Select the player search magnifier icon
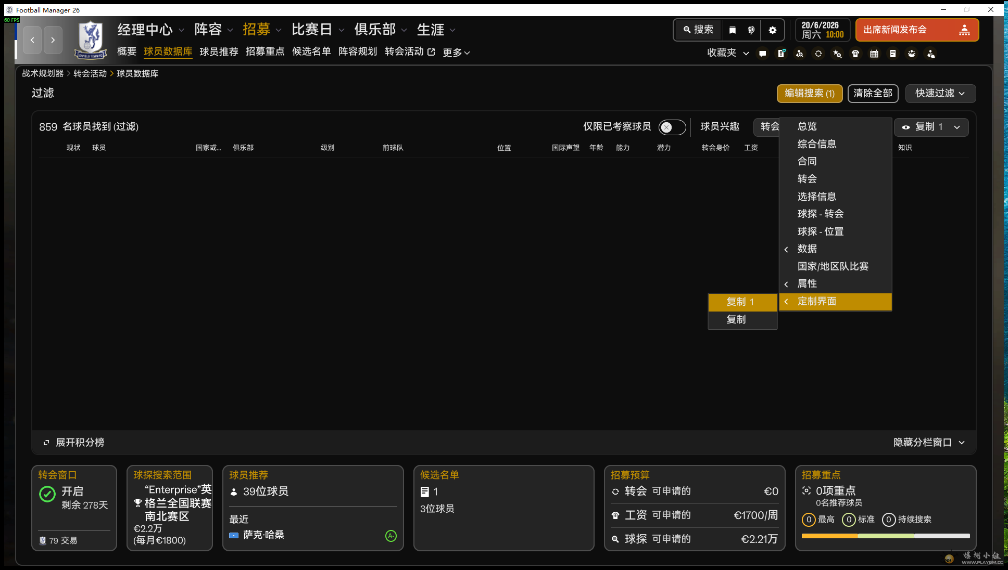 800,54
